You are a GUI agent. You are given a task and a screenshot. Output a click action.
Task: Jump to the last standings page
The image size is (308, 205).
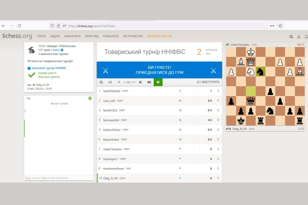click(149, 82)
